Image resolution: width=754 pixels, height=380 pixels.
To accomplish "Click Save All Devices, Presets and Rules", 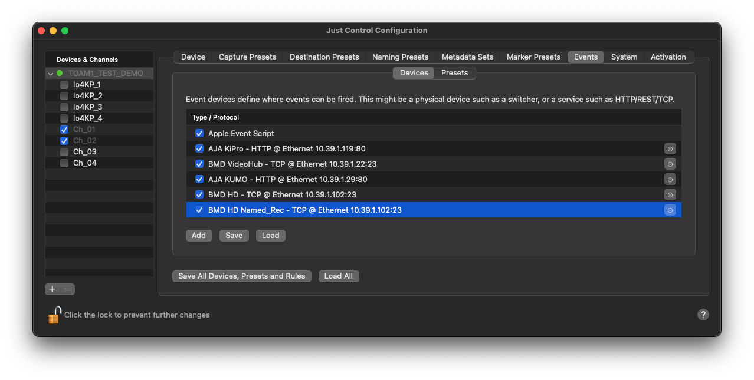I will click(242, 276).
